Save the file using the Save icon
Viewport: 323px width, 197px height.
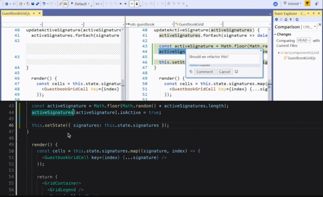pos(33,3)
